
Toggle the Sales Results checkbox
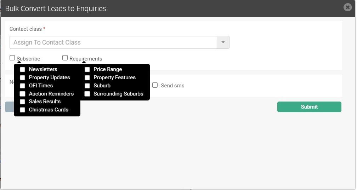[x=22, y=102]
